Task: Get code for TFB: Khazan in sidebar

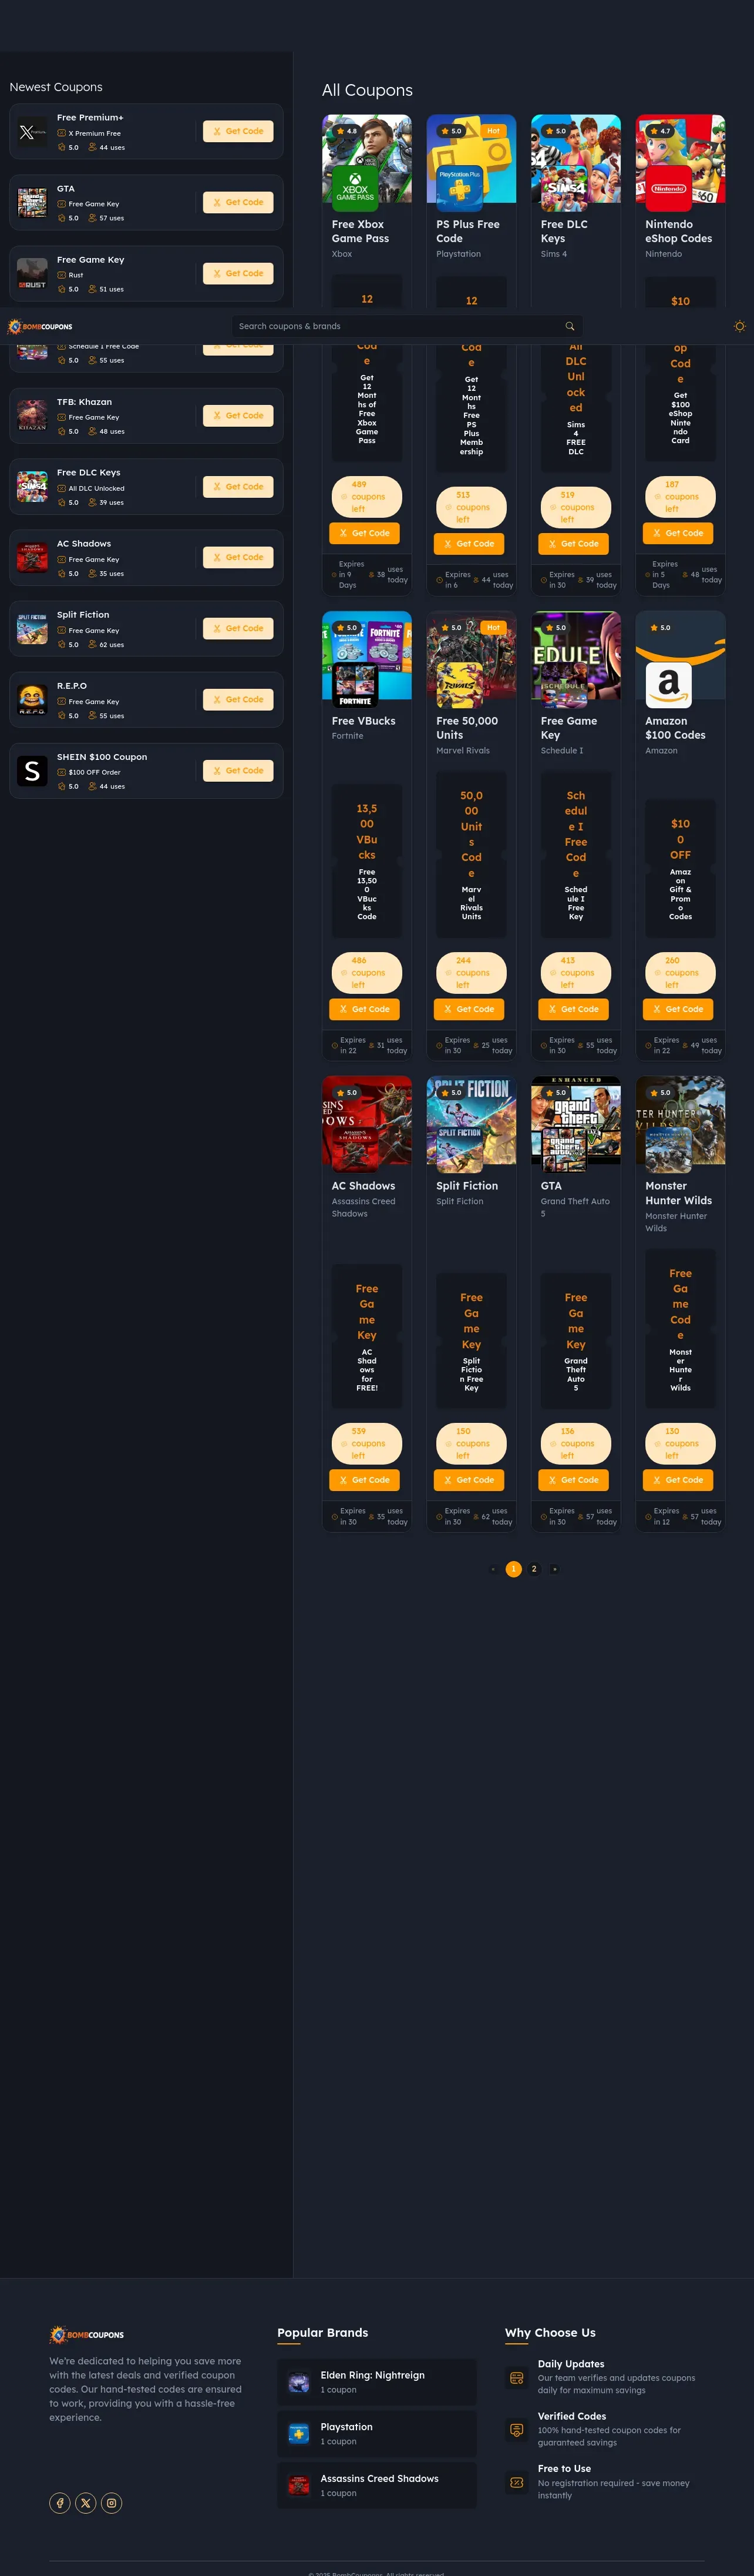Action: click(238, 415)
